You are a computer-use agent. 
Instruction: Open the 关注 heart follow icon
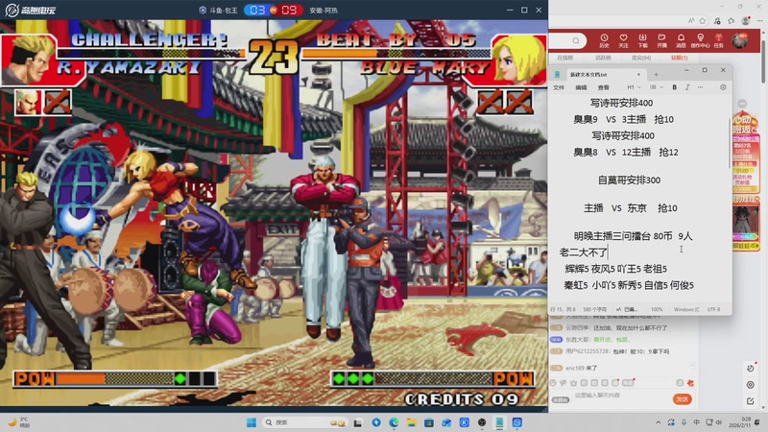point(623,40)
